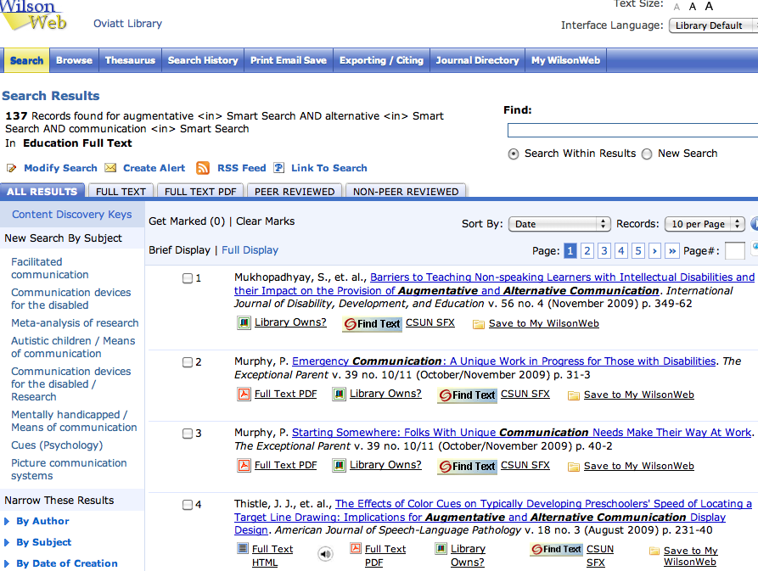Click Find Text SFX button for result 1
Viewport: 758px width, 571px height.
coord(372,323)
